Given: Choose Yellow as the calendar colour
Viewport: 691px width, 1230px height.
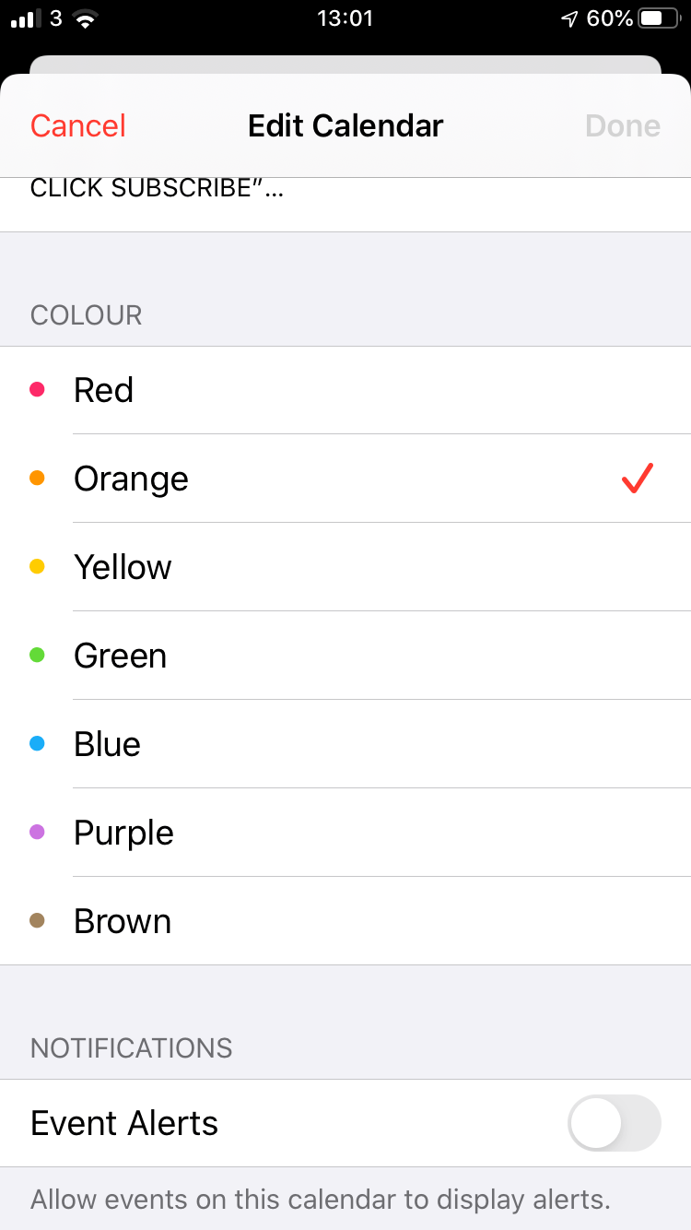Looking at the screenshot, I should click(x=123, y=567).
